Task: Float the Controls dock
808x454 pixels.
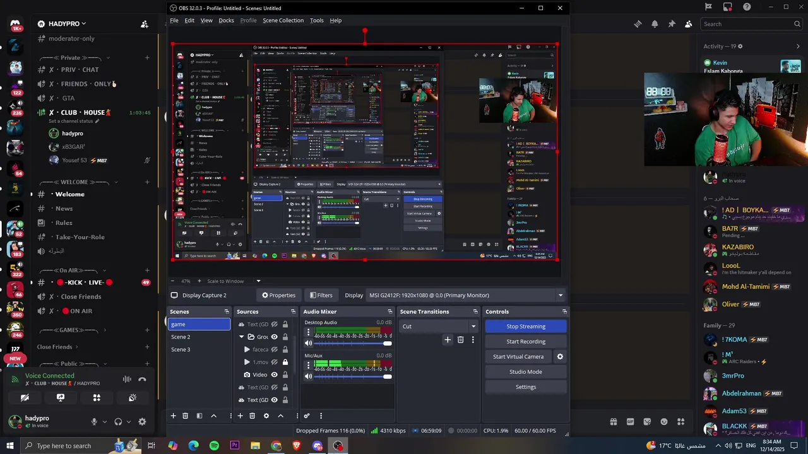Action: coord(564,311)
